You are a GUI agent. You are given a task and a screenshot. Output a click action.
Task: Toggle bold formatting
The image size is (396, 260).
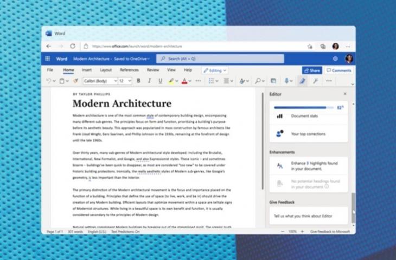[138, 81]
